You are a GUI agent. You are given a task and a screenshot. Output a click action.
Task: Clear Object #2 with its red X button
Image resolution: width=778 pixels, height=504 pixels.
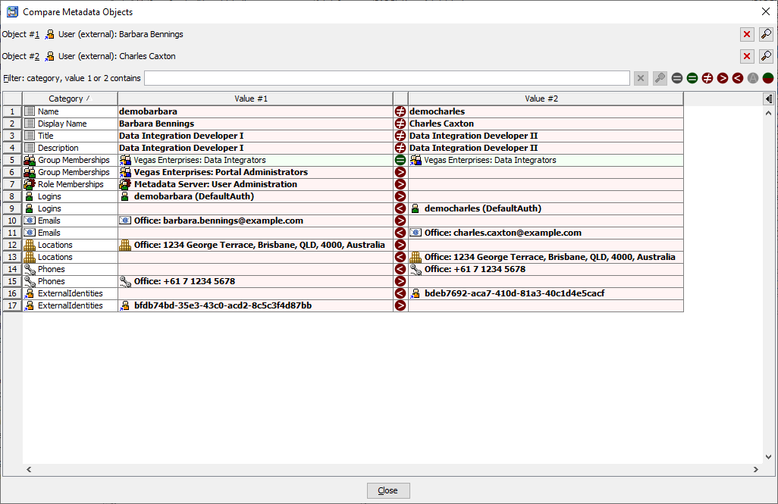click(747, 56)
